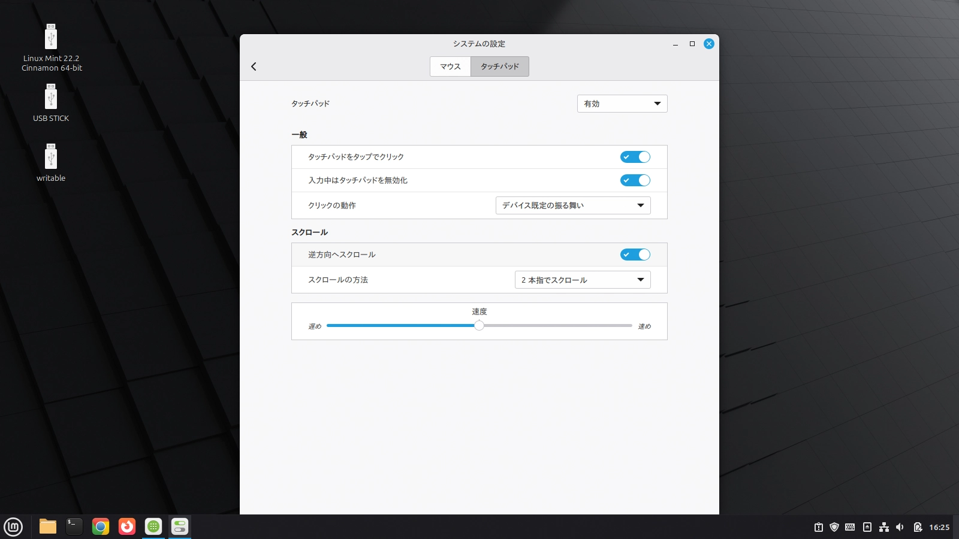Launch the terminal from the taskbar
This screenshot has height=539, width=959.
73,527
